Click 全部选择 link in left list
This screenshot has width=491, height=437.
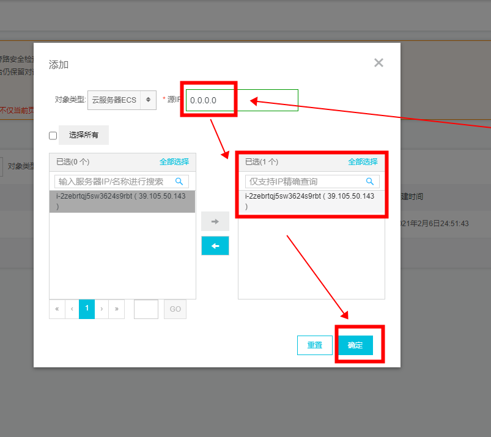point(174,162)
